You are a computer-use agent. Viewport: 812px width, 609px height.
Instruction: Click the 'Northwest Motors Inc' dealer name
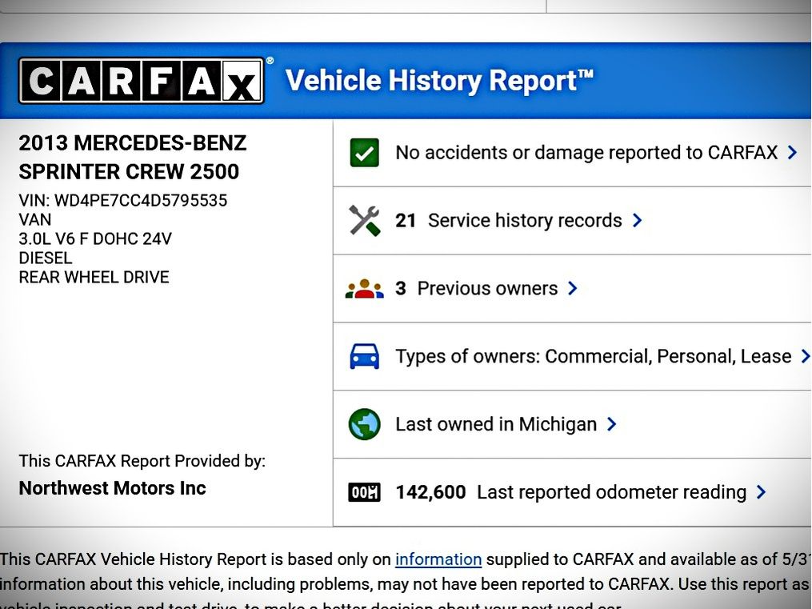[x=112, y=488]
